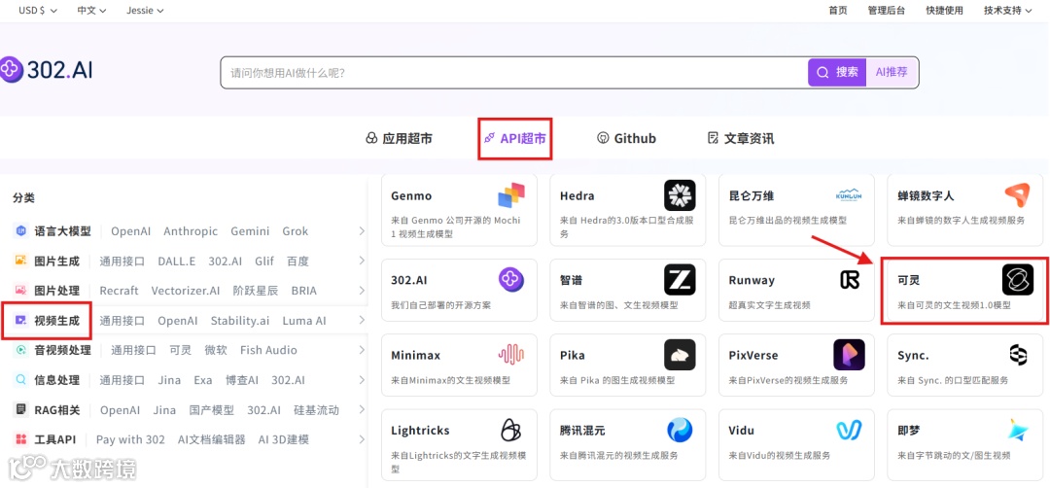Screen dimensions: 1050x488
Task: Click AI 3D建模 under 工具API
Action: 284,439
